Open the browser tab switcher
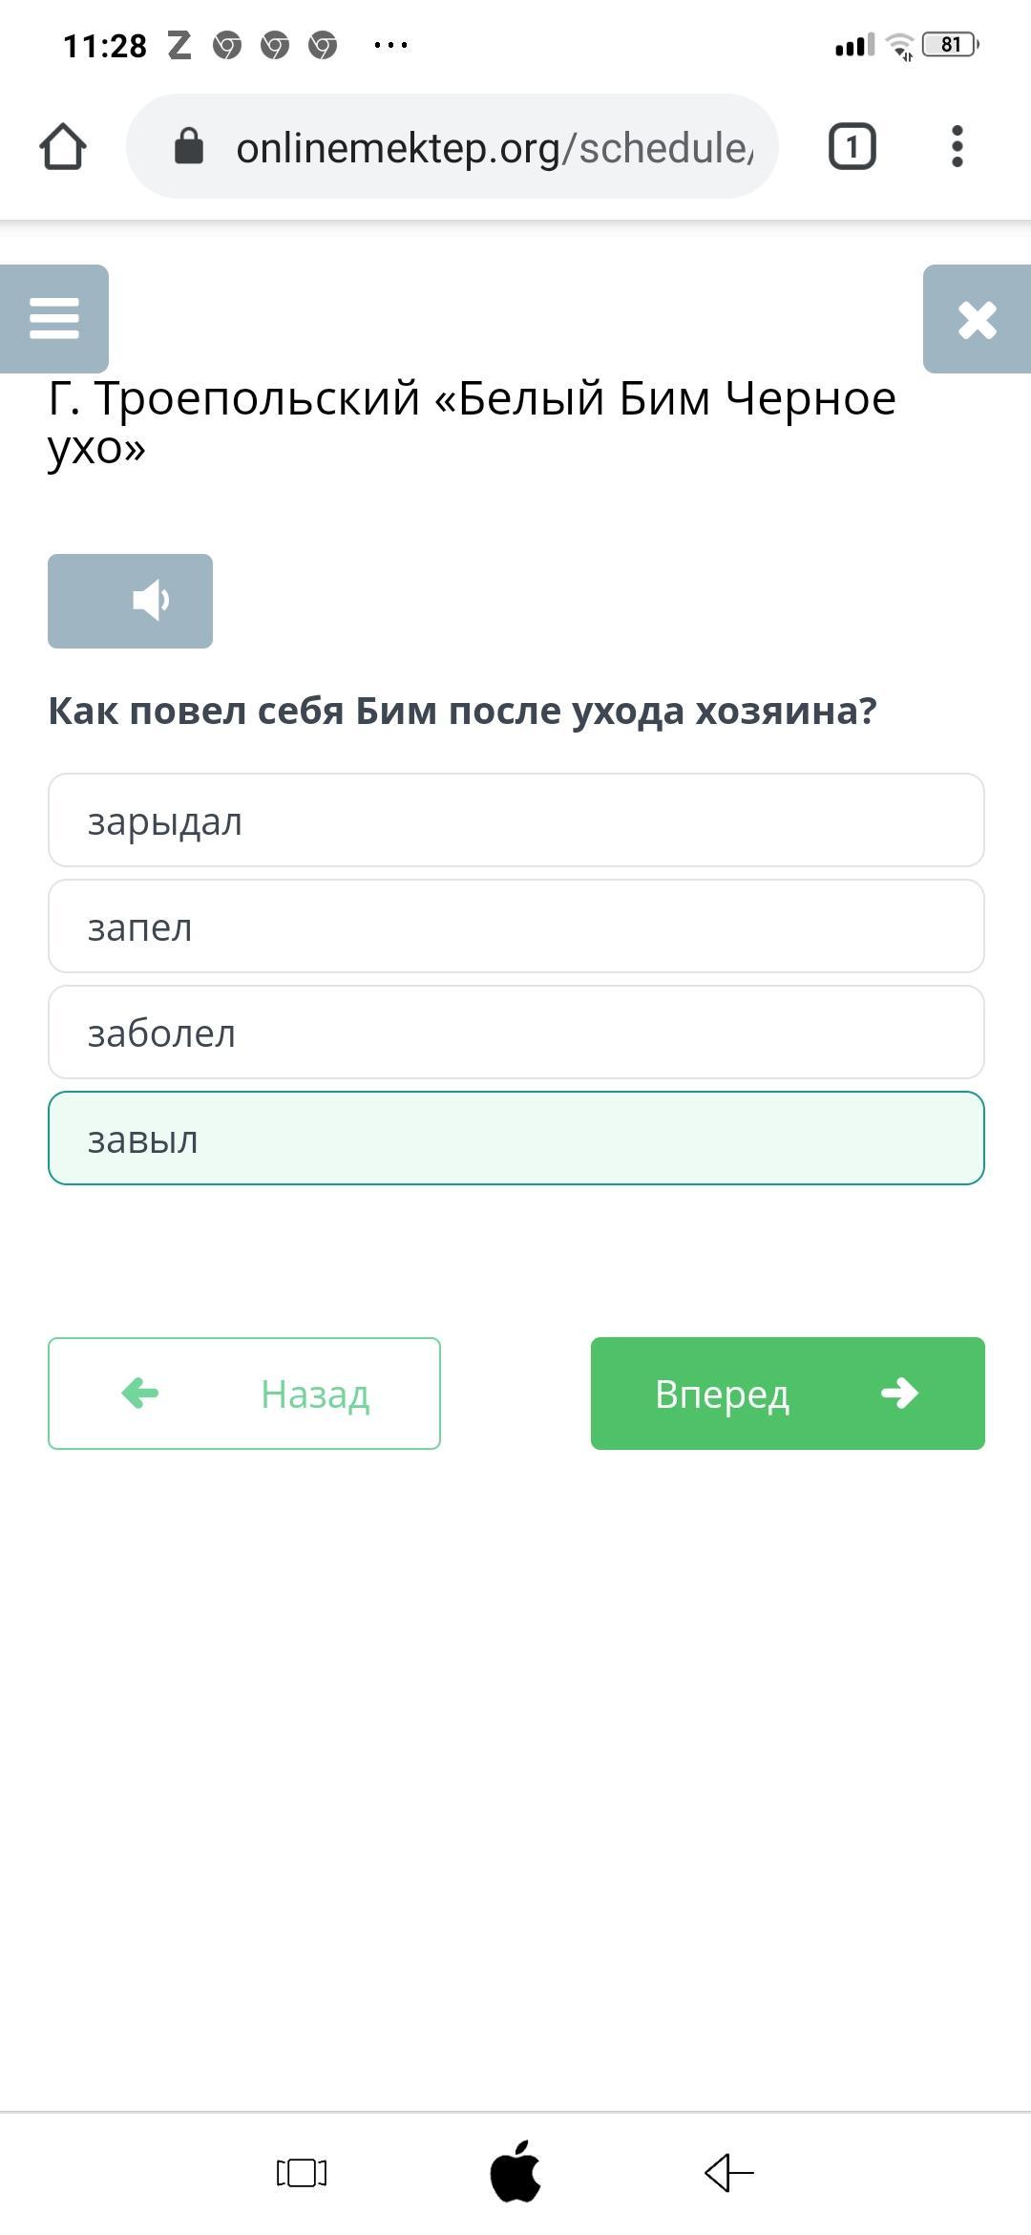The width and height of the screenshot is (1031, 2235). 852,147
